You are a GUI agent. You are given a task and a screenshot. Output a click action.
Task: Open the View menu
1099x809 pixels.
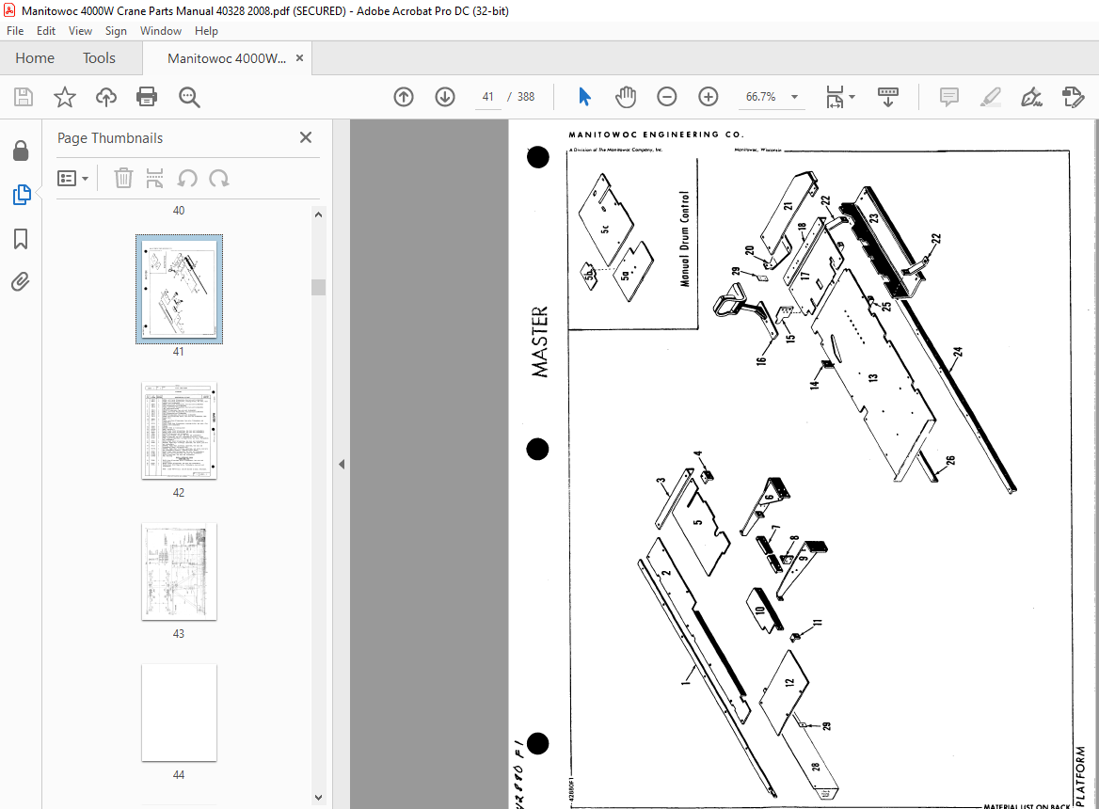(80, 31)
